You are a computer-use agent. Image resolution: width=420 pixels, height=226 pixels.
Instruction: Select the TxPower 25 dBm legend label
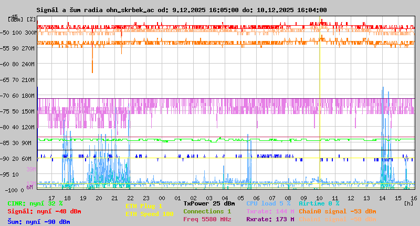coord(209,203)
